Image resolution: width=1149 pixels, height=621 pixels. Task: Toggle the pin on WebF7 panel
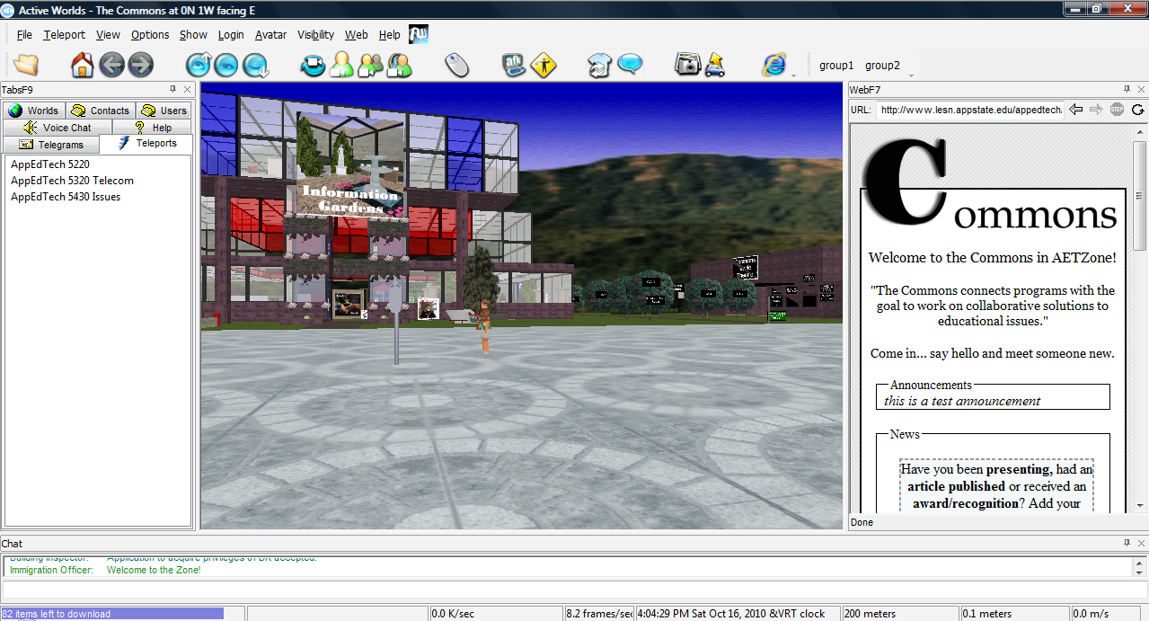click(x=1127, y=90)
